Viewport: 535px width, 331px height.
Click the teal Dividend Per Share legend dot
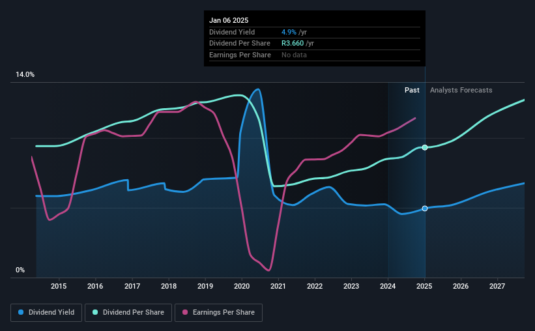95,312
